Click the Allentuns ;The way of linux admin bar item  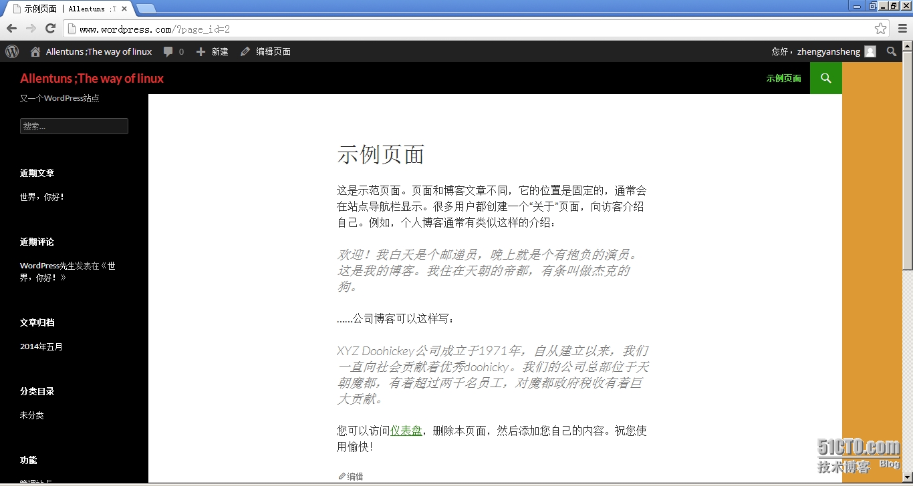click(x=92, y=51)
